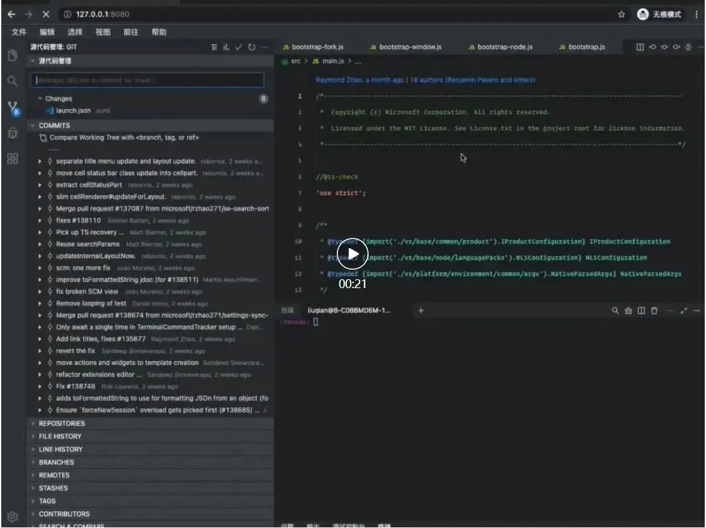The image size is (706, 528).
Task: Collapse the Changes group
Action: point(58,99)
